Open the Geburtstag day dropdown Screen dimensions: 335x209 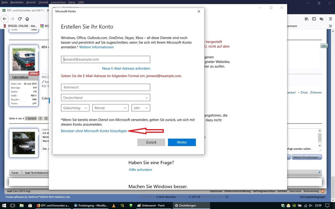click(75, 108)
